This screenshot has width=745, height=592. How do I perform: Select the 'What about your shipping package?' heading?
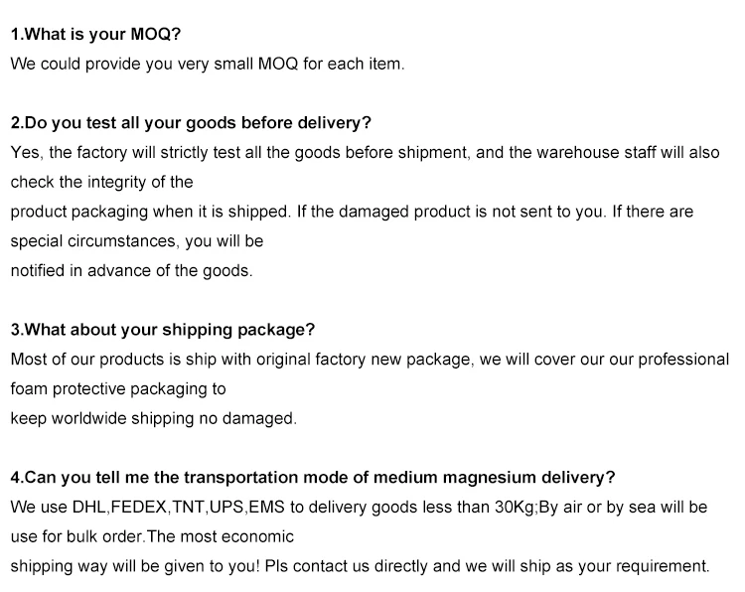pos(162,330)
